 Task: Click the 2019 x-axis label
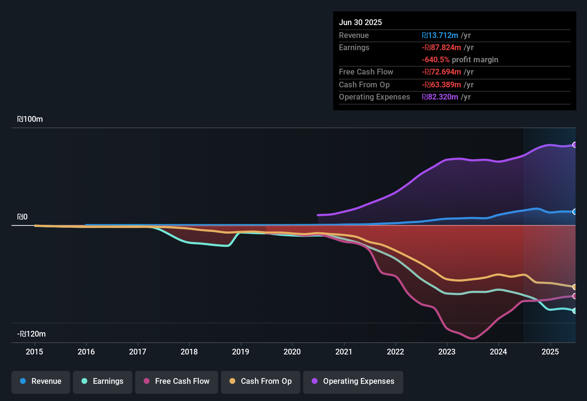coord(241,352)
